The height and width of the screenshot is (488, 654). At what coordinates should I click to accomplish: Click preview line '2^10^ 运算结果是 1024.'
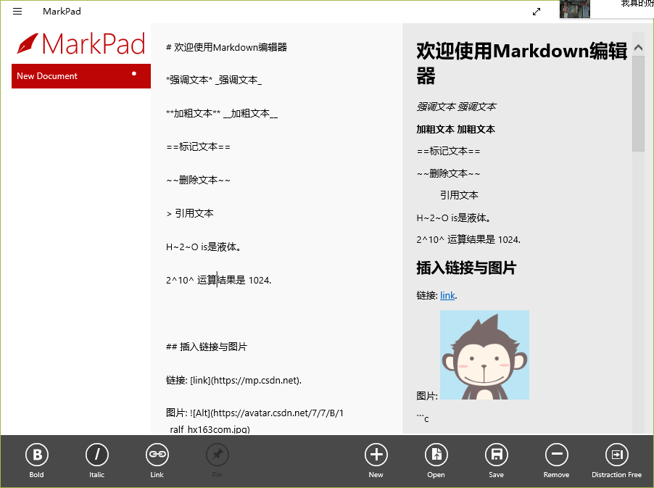point(468,239)
